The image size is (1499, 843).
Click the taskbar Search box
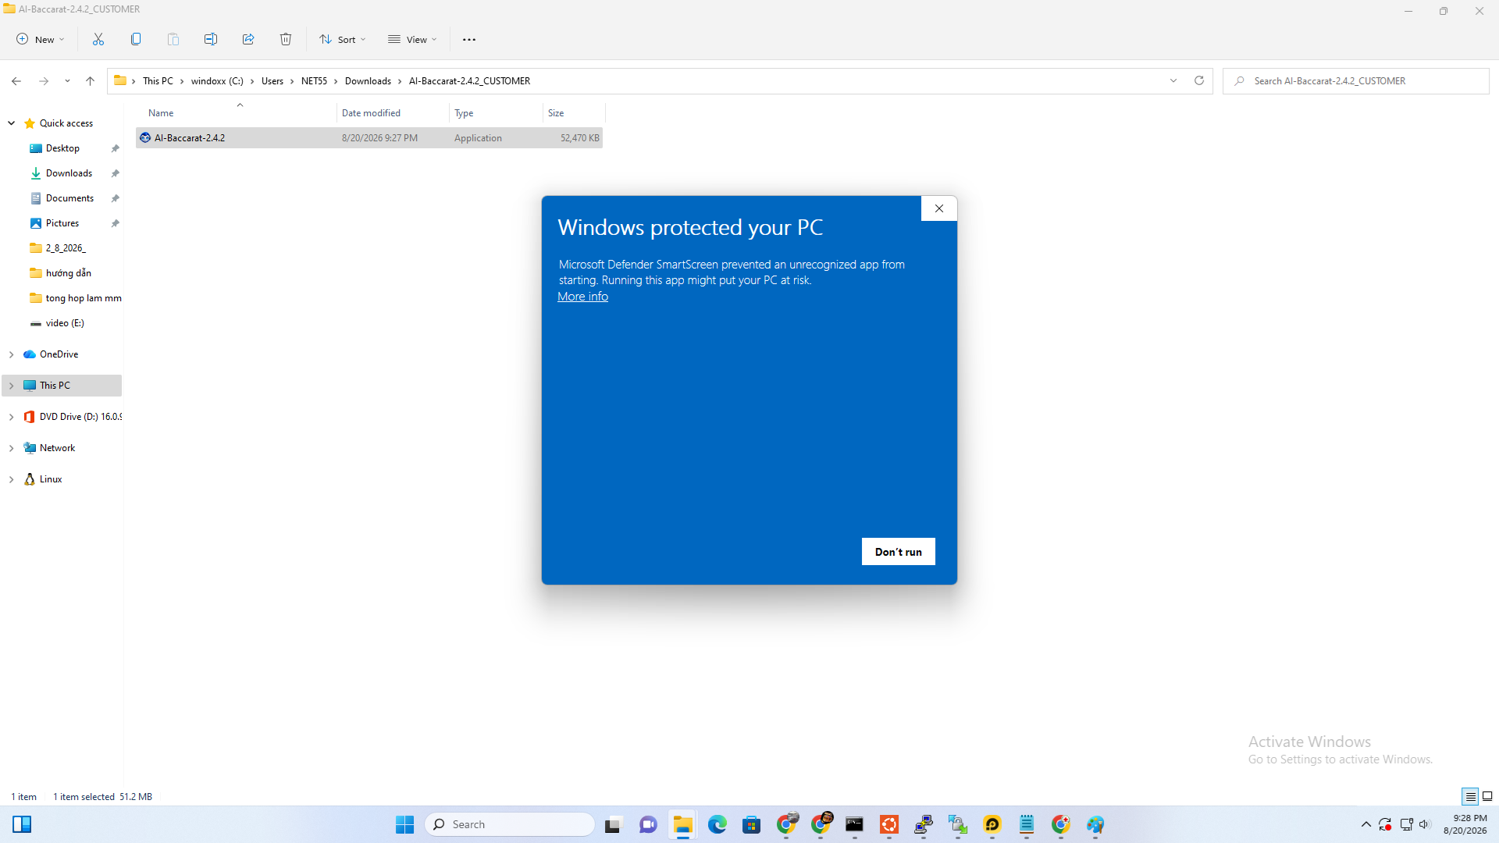(510, 824)
